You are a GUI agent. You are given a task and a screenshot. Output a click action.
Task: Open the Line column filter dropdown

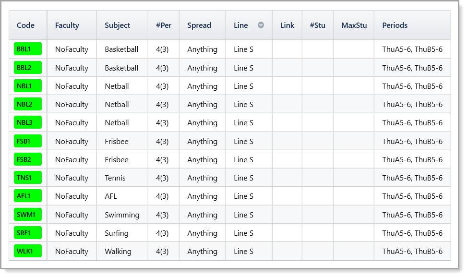point(261,25)
